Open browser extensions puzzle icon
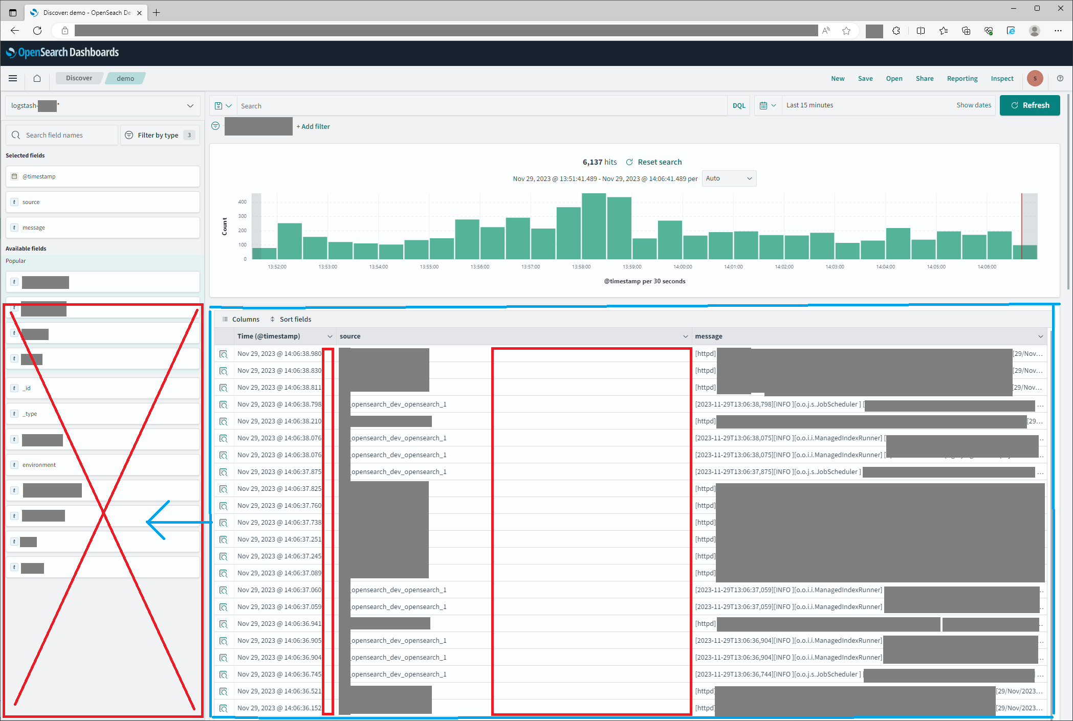This screenshot has width=1073, height=721. coord(896,31)
